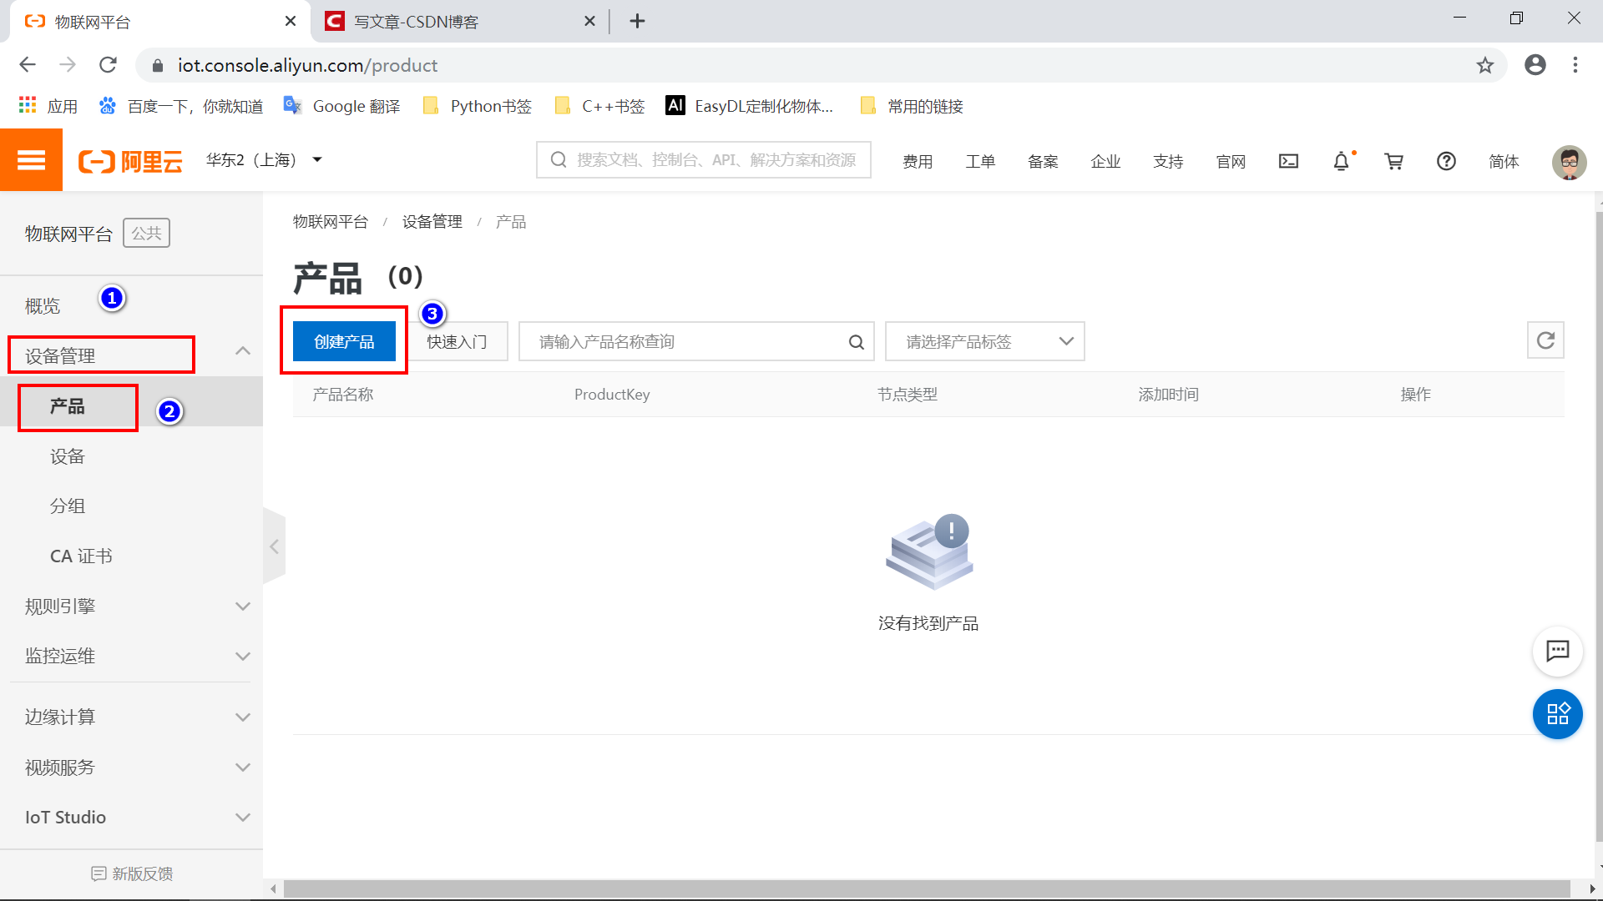Expand 规则引擎 section
1603x901 pixels.
[131, 607]
